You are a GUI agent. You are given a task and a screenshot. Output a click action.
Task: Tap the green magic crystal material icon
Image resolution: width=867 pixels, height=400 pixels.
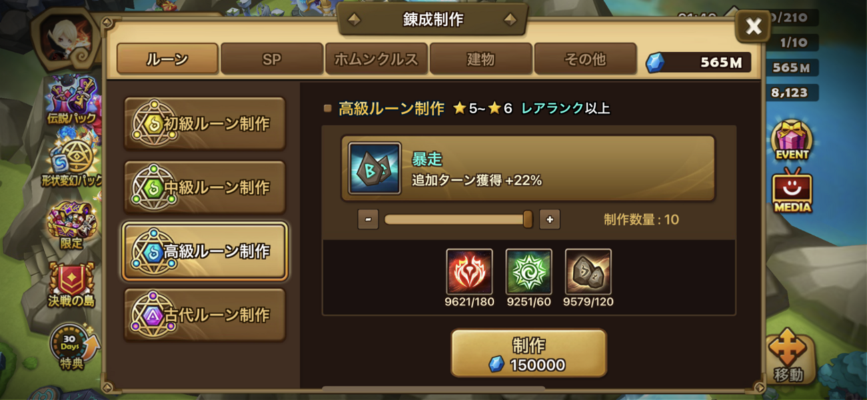[529, 272]
